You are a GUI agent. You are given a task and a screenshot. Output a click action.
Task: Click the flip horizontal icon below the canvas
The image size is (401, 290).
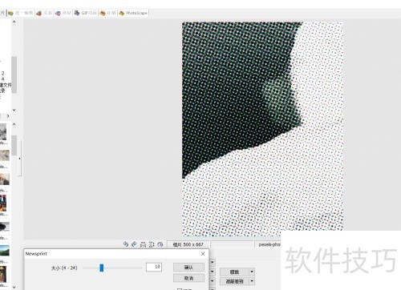tap(143, 244)
